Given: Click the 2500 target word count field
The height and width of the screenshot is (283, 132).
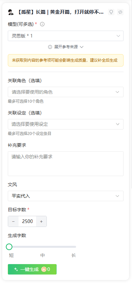Looking at the screenshot, I should [x=27, y=221].
